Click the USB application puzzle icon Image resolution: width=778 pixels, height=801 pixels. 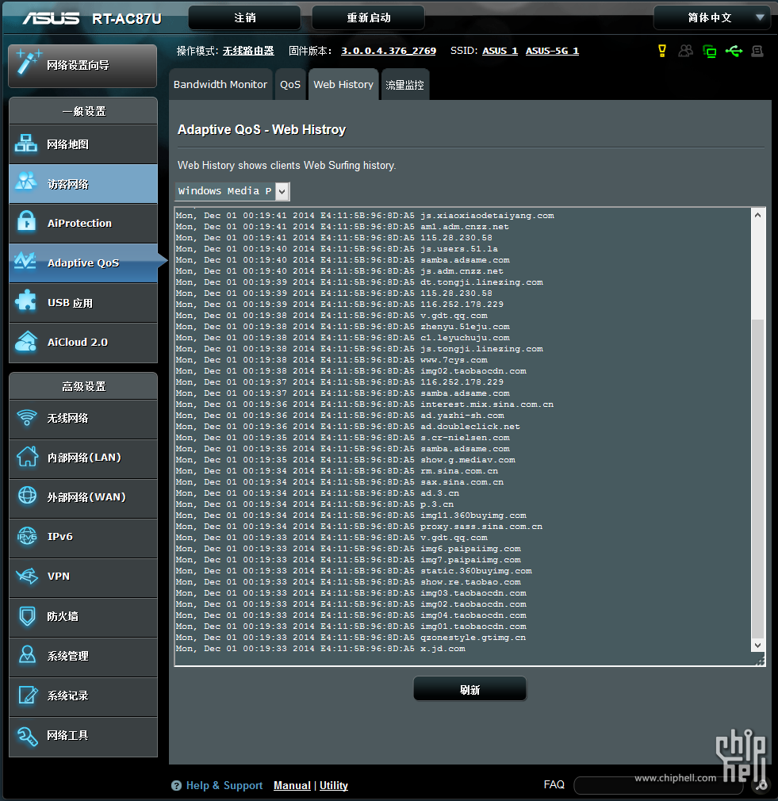pyautogui.click(x=25, y=301)
